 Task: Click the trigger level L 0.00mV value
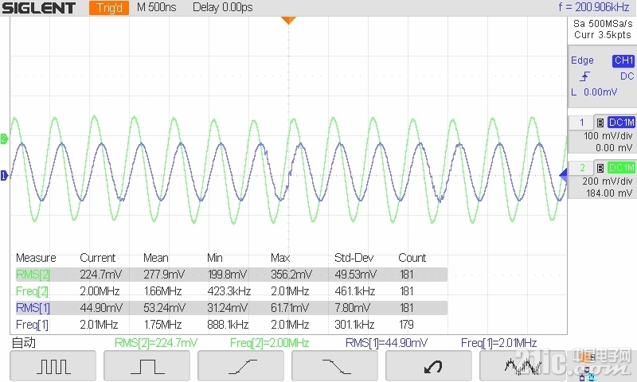pyautogui.click(x=594, y=92)
